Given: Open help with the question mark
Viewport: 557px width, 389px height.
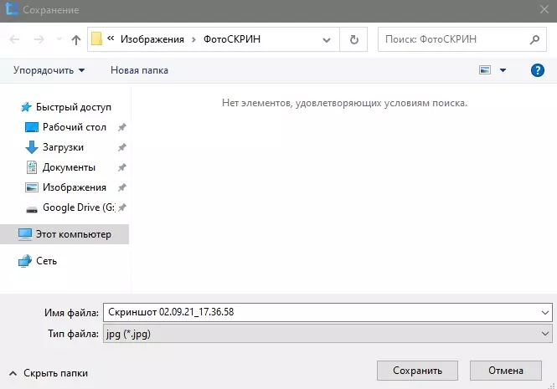Looking at the screenshot, I should [x=538, y=70].
